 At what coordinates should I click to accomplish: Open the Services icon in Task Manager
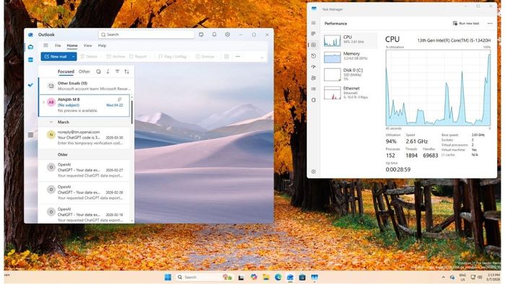click(x=313, y=100)
